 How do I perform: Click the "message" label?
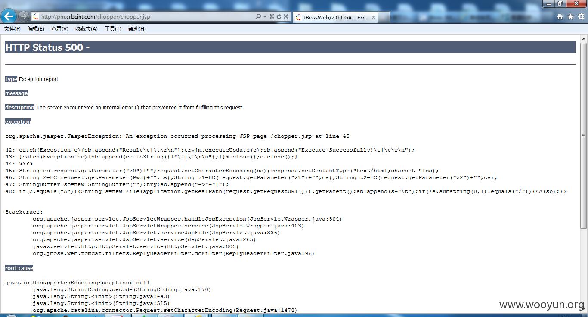[x=16, y=93]
